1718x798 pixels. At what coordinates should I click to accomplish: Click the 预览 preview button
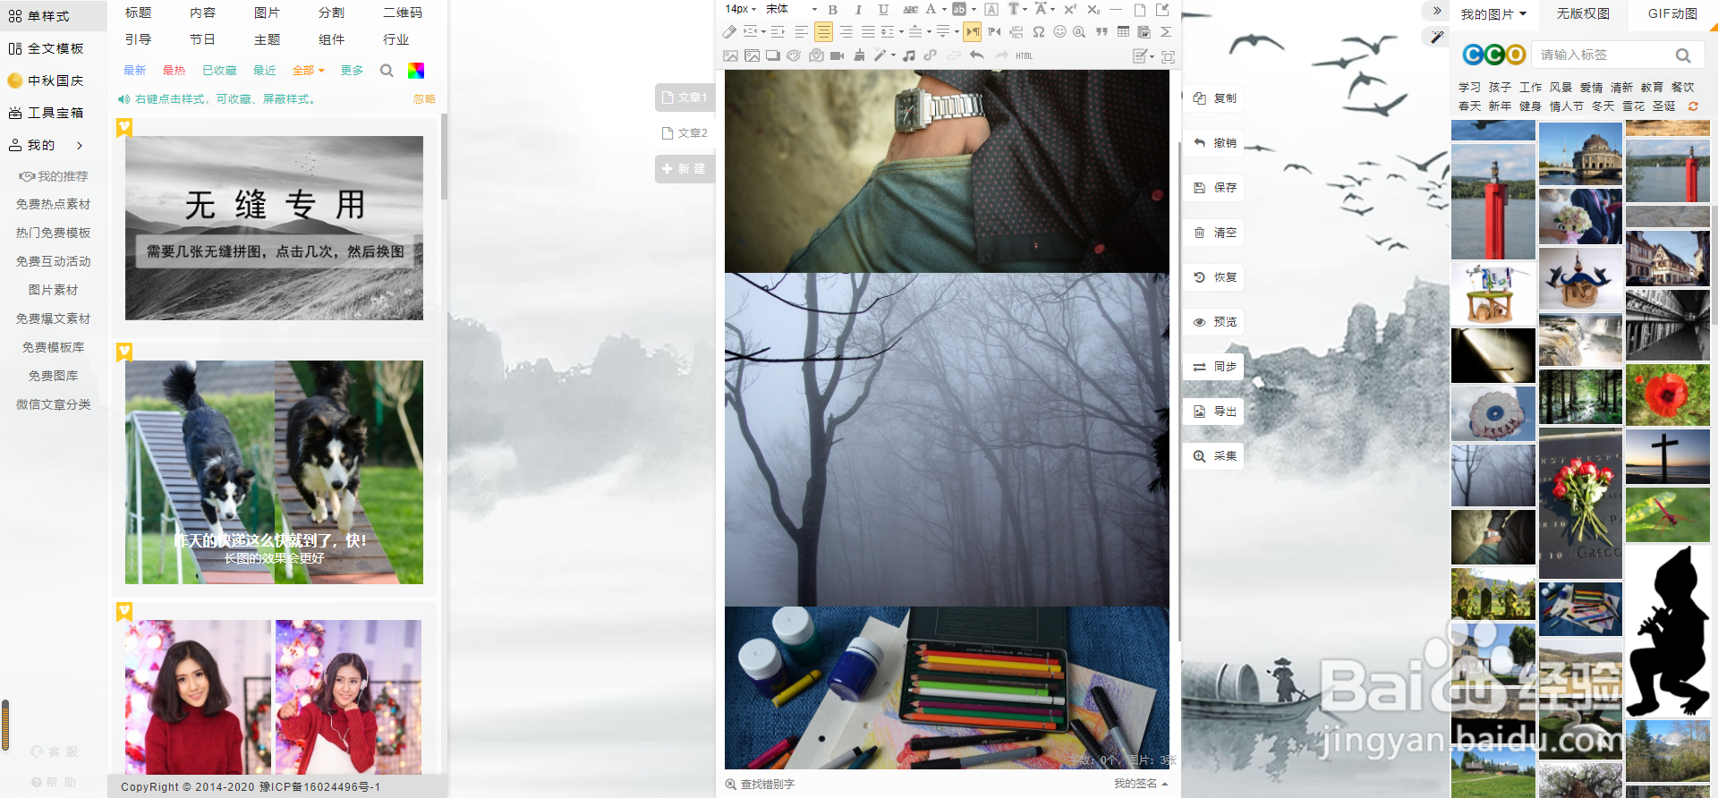1215,322
